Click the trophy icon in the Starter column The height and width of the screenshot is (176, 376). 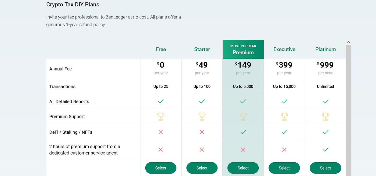click(202, 117)
